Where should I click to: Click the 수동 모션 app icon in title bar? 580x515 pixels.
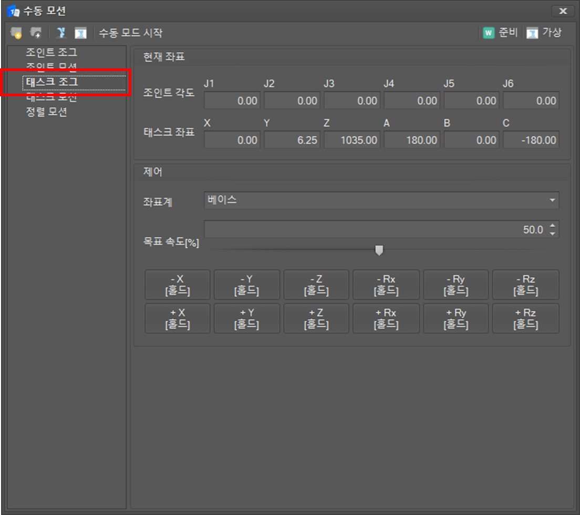tap(13, 11)
